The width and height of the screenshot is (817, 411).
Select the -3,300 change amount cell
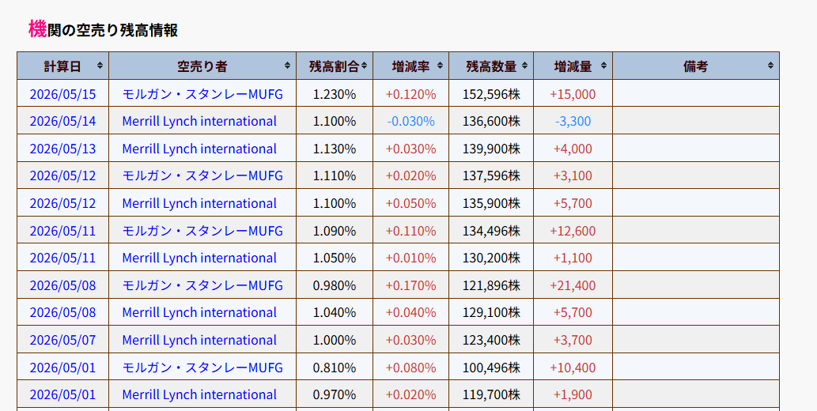point(573,122)
